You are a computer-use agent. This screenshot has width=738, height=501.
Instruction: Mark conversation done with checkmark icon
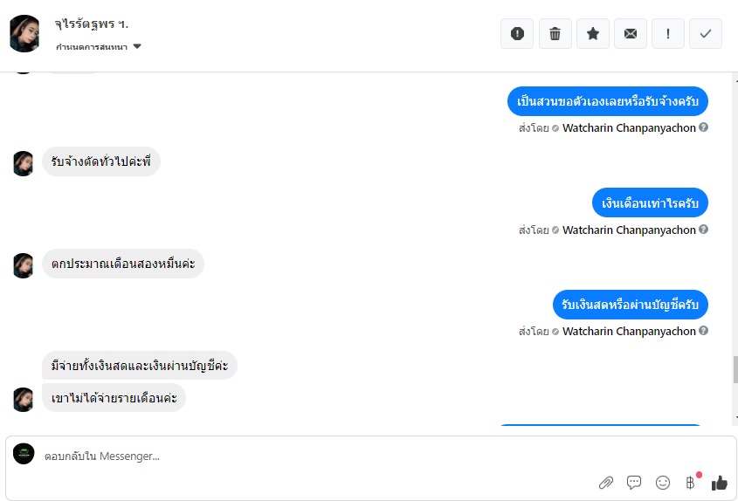click(x=706, y=33)
